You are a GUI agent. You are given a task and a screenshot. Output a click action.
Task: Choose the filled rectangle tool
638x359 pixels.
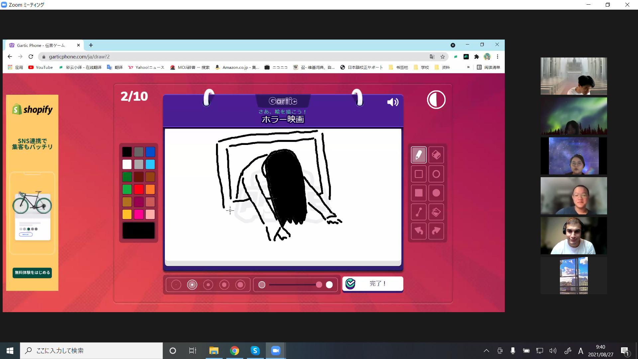(x=419, y=193)
